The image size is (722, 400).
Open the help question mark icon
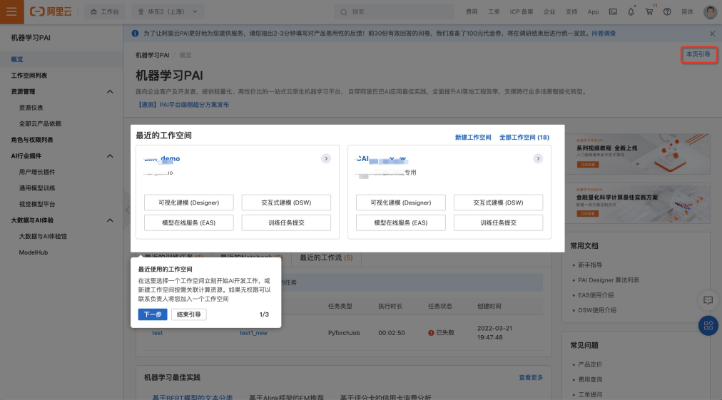tap(667, 11)
